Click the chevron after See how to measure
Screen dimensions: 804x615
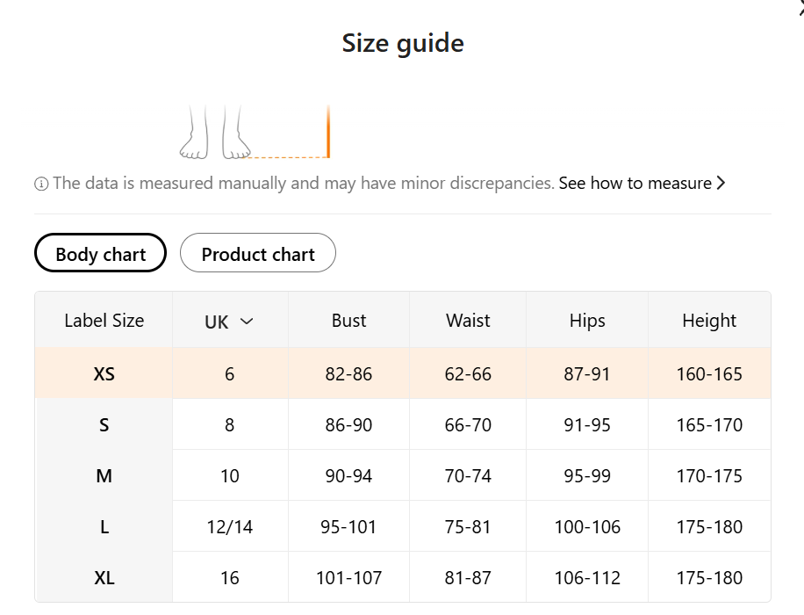click(721, 184)
